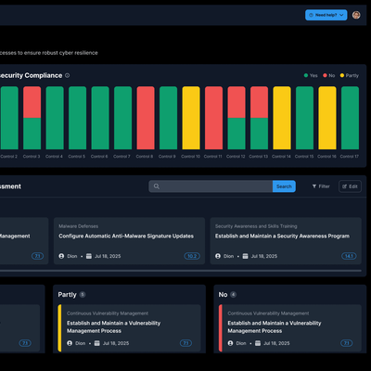Click the blue Search button
The image size is (371, 371).
tap(284, 186)
